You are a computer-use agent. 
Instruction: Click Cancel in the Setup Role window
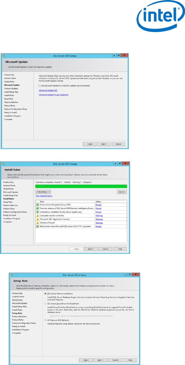pos(115,360)
